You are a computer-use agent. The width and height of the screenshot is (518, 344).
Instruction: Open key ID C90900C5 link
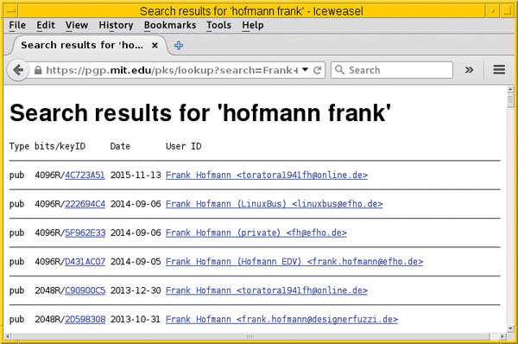tap(85, 290)
